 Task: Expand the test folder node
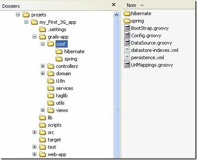tap(35, 147)
